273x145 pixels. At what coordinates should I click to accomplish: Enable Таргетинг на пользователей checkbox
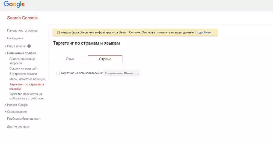58,73
